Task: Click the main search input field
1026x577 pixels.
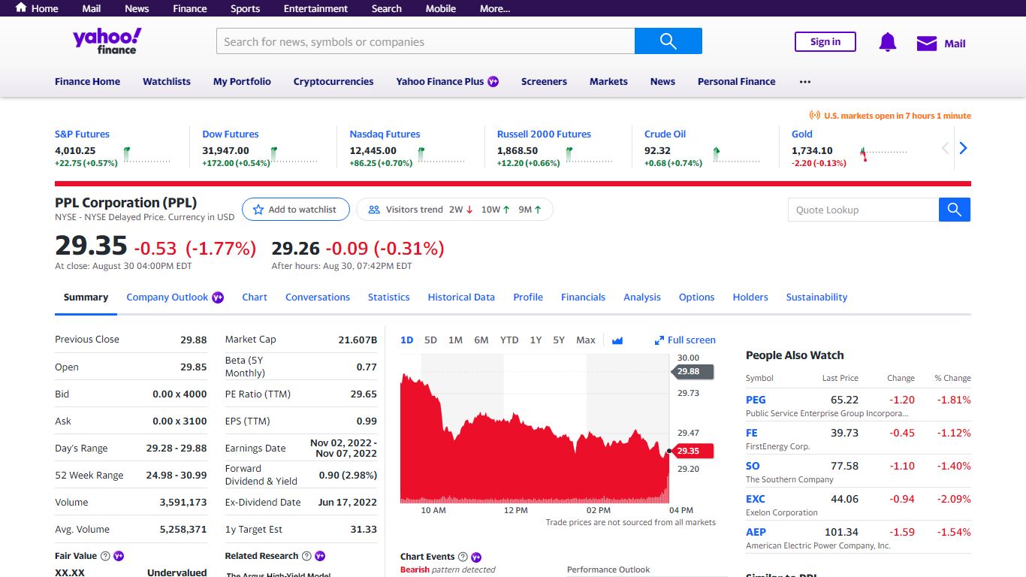Action: [425, 41]
